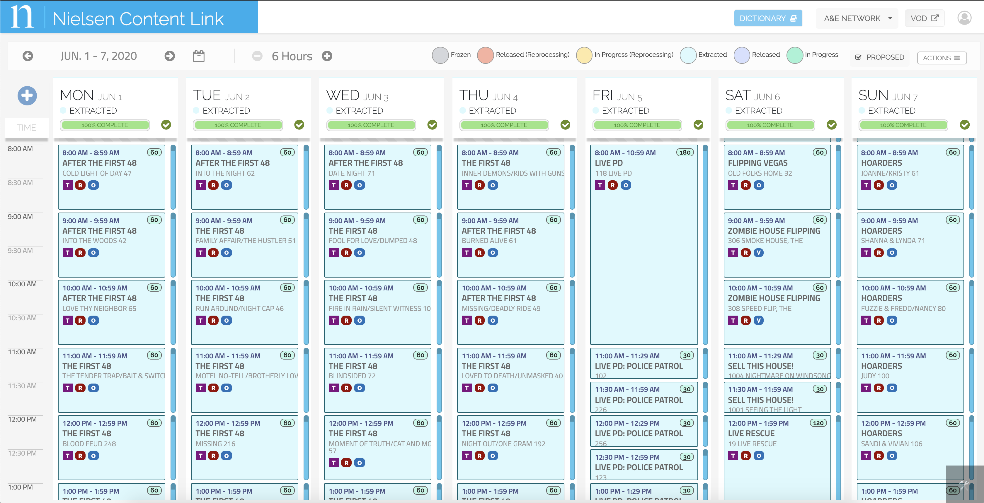Click O icon on Judy 100
The width and height of the screenshot is (984, 503).
[892, 388]
